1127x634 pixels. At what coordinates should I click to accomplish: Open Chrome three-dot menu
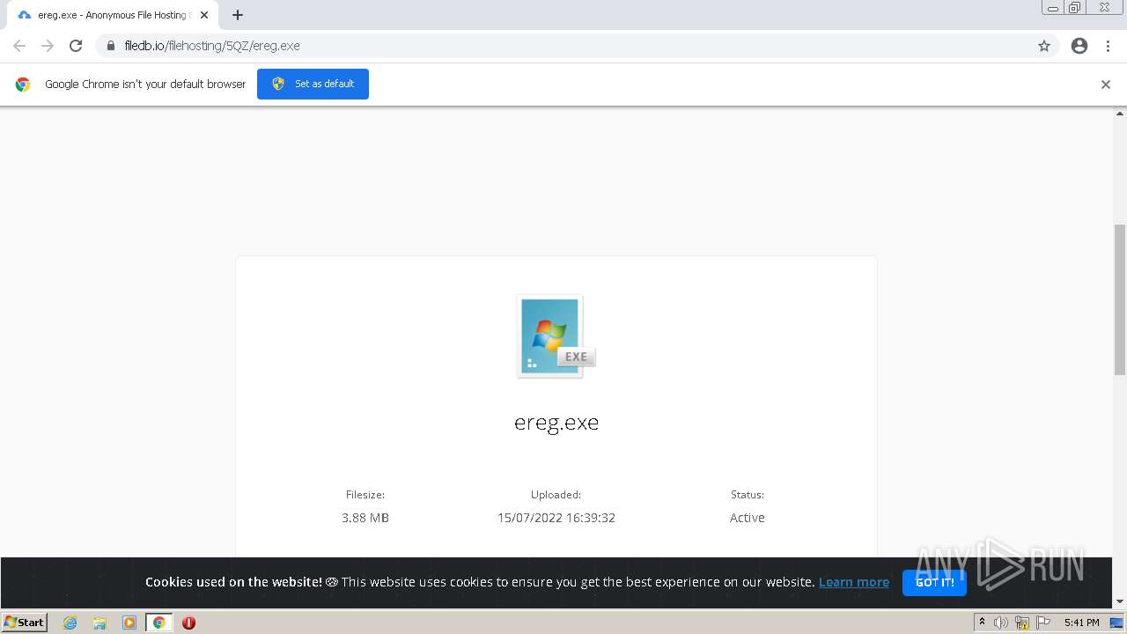pyautogui.click(x=1108, y=46)
